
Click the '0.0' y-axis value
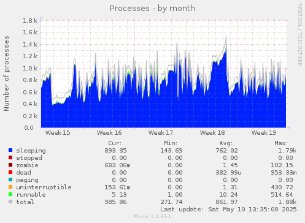29,128
